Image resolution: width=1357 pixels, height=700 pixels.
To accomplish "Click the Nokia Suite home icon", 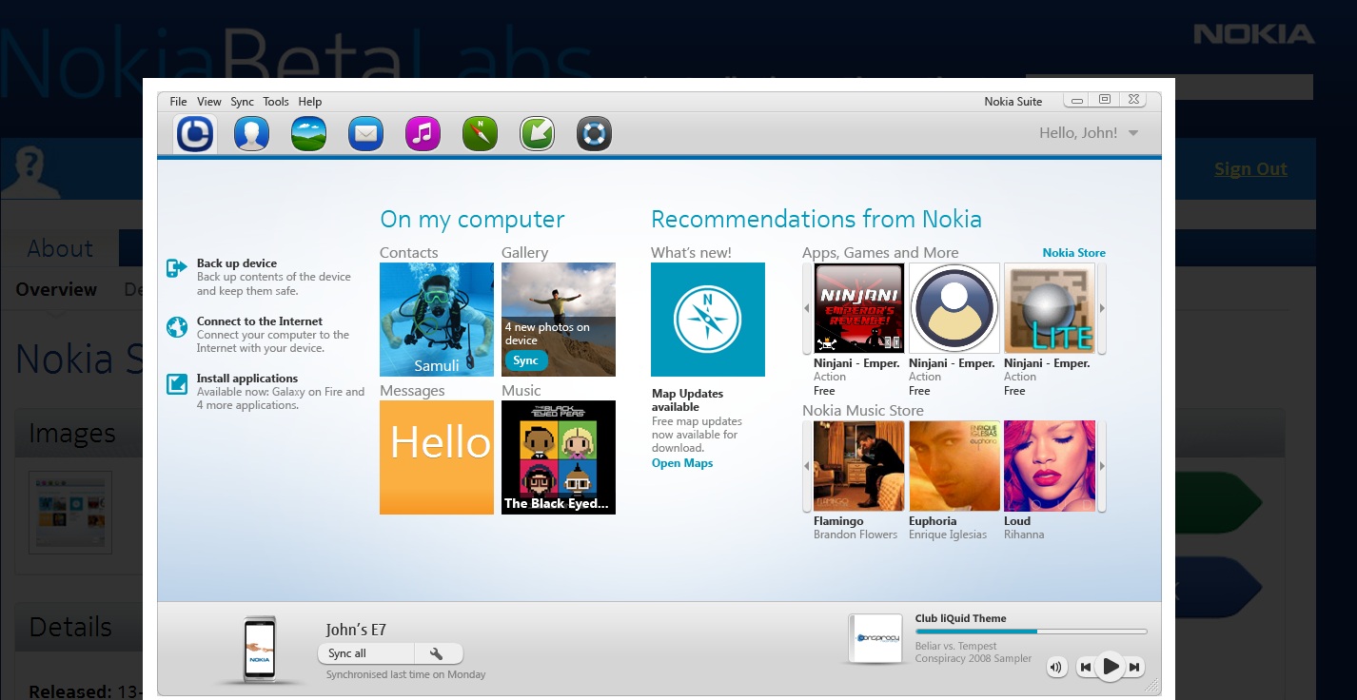I will tap(195, 134).
